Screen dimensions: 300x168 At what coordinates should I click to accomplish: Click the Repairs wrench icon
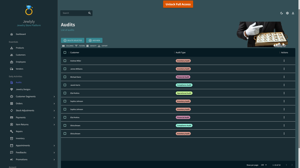coord(11,132)
